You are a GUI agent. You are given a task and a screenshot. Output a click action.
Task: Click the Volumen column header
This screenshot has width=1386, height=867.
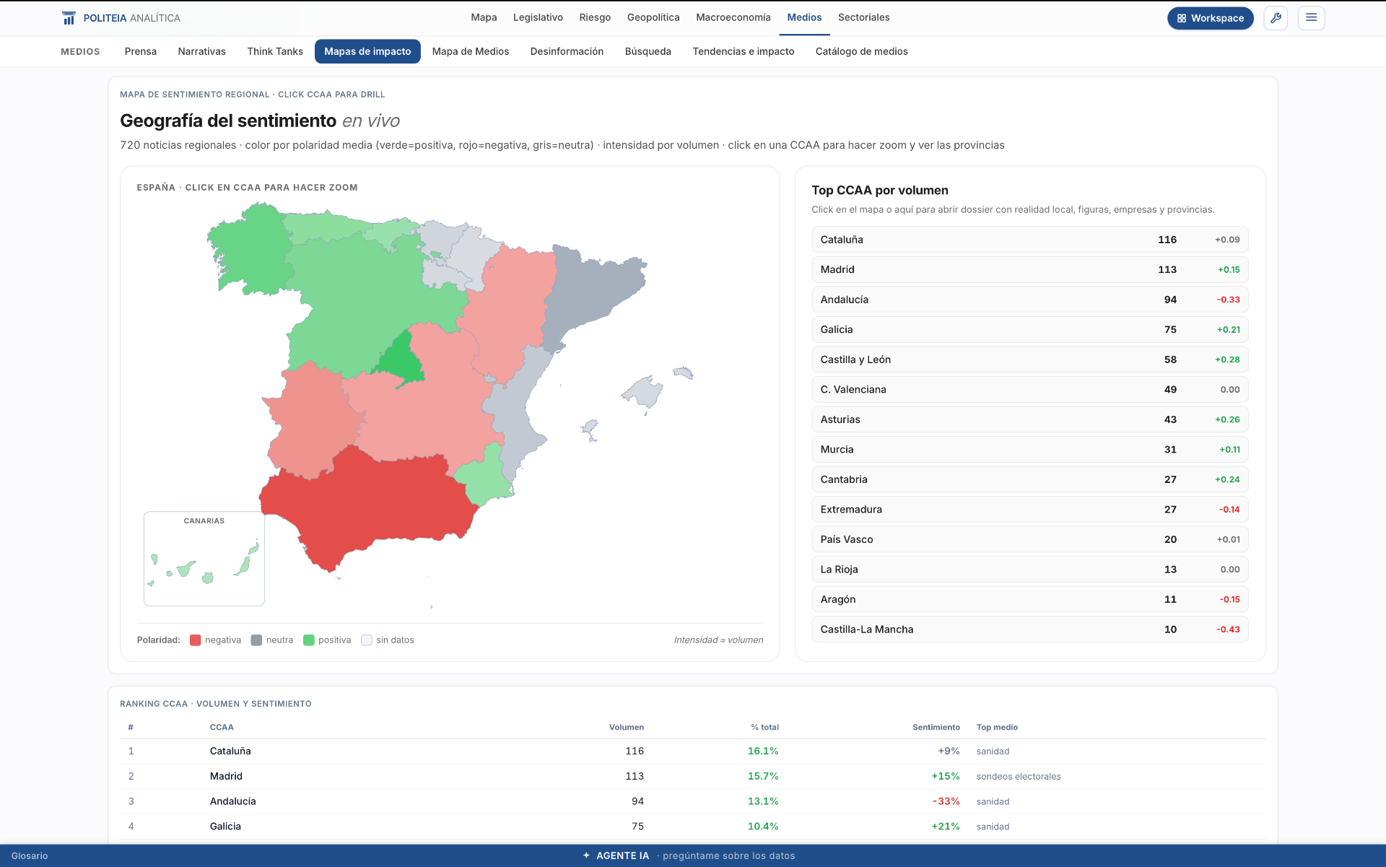pos(626,727)
